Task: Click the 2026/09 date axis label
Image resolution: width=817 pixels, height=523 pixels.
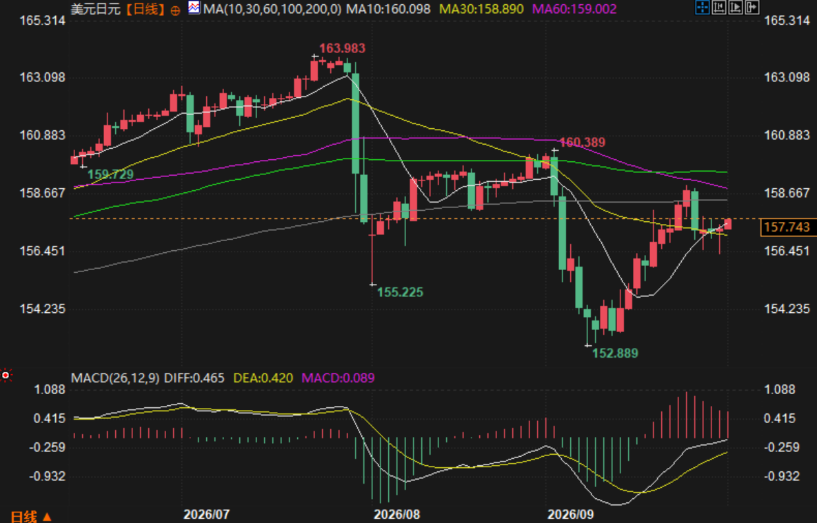Action: pos(571,515)
